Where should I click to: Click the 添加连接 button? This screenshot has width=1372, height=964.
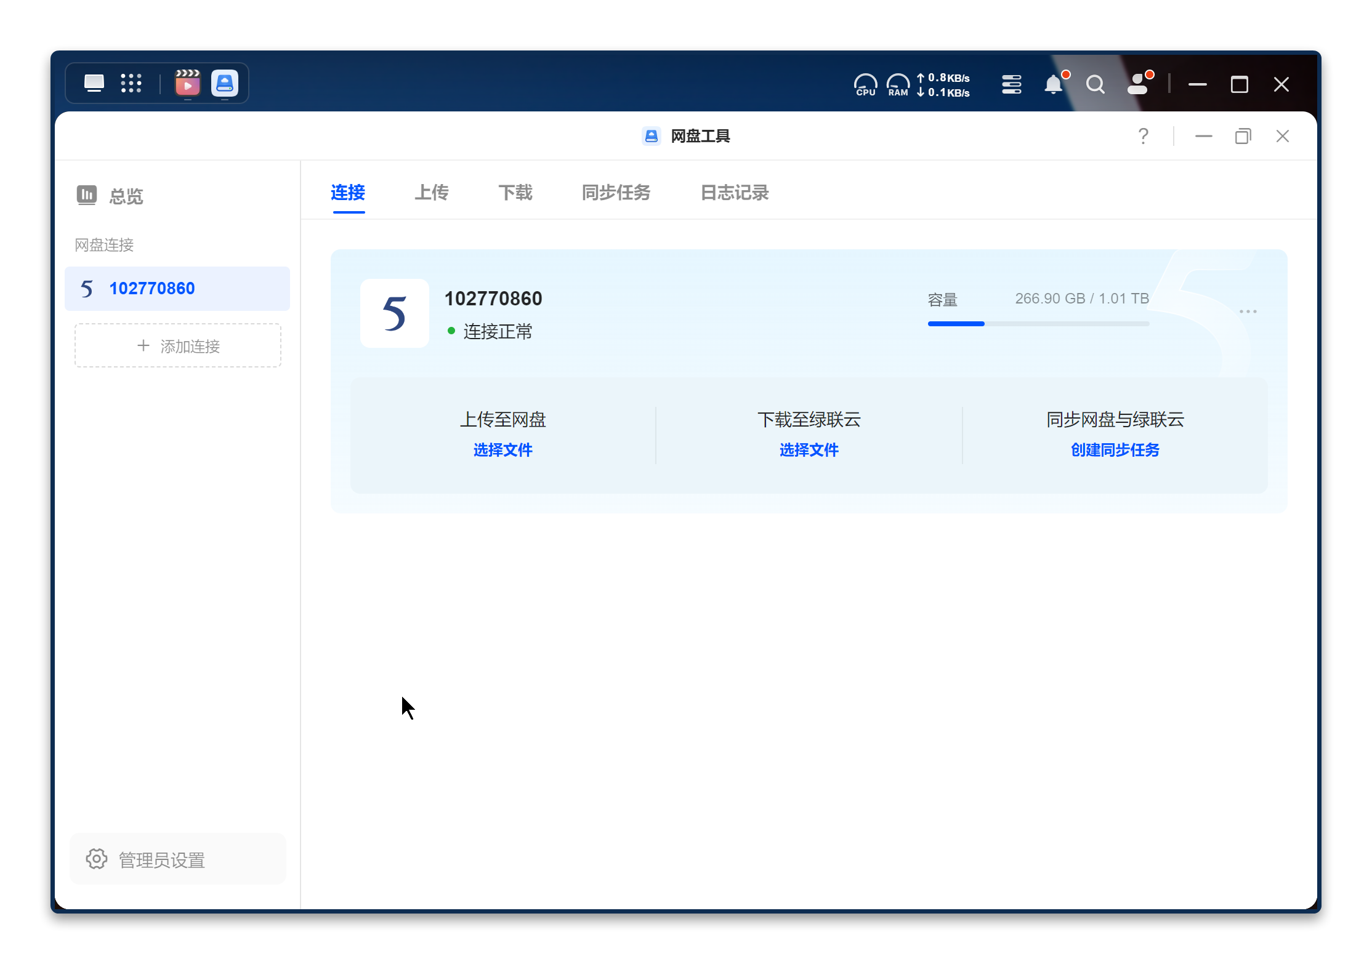click(x=178, y=346)
